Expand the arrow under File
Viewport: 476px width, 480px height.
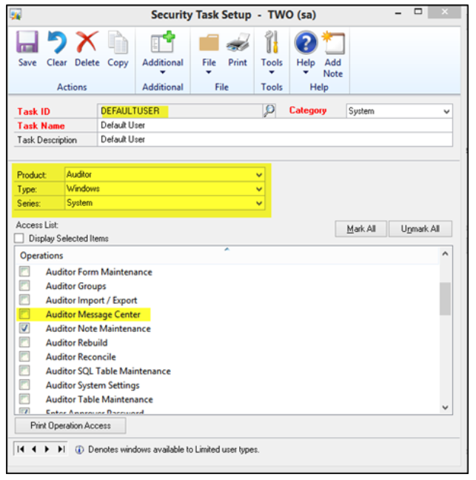coord(209,73)
